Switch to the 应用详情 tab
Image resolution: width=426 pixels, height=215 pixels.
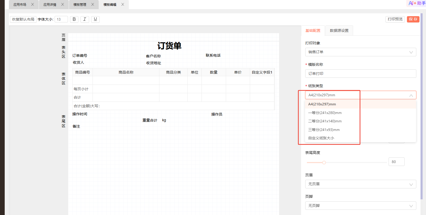click(x=50, y=5)
